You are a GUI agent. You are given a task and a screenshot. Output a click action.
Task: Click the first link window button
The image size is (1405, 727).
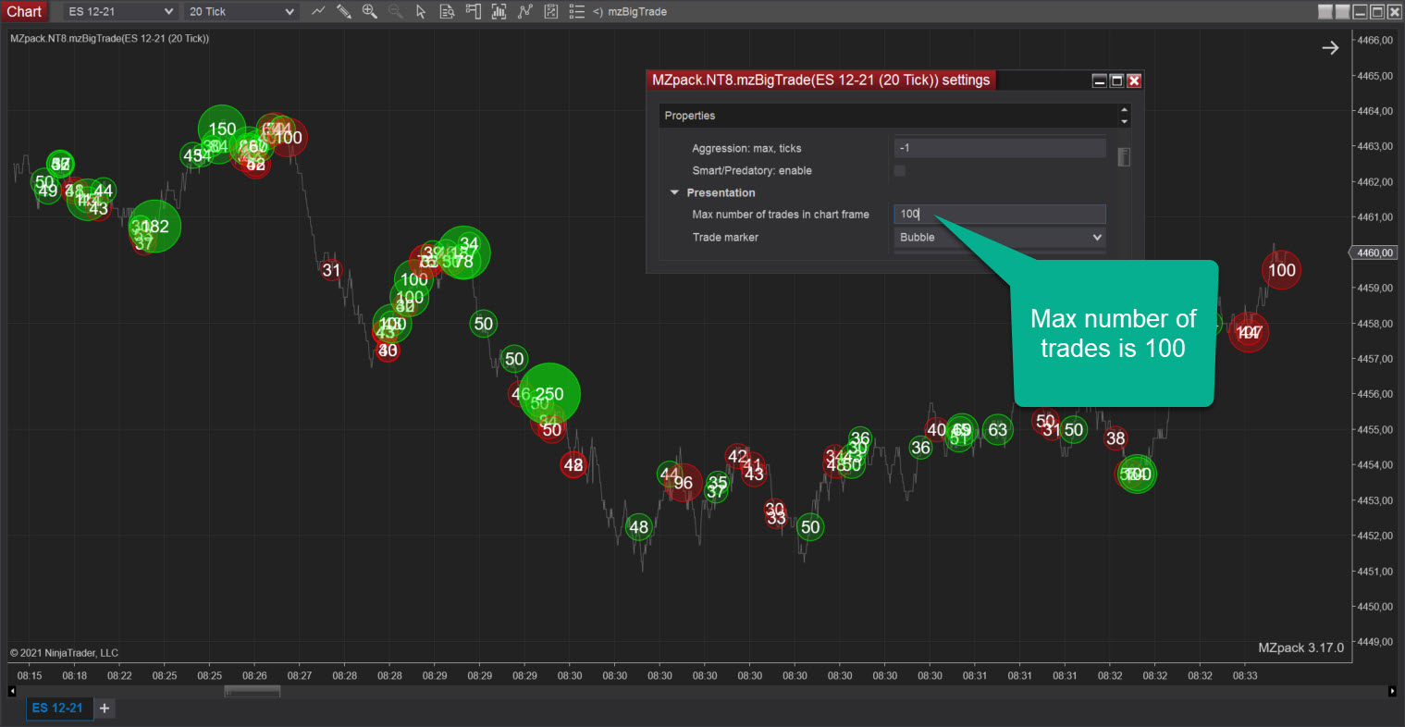coord(1325,11)
